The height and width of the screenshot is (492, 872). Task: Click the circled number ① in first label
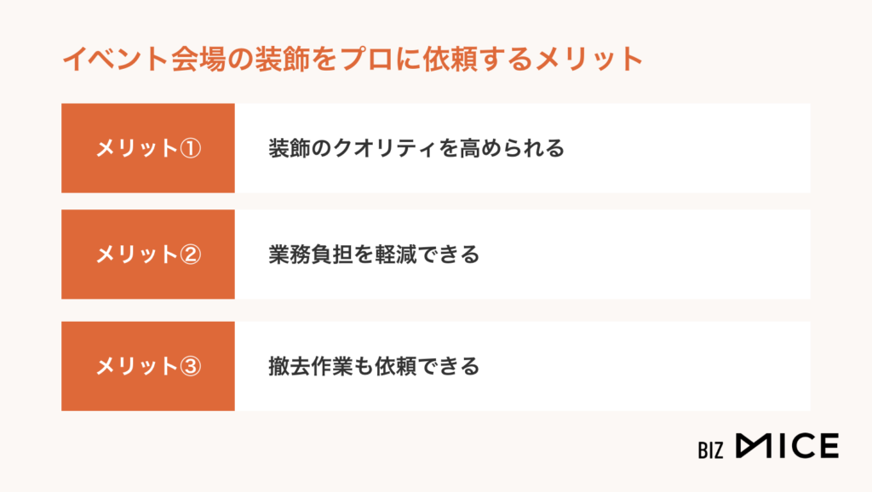(x=190, y=148)
